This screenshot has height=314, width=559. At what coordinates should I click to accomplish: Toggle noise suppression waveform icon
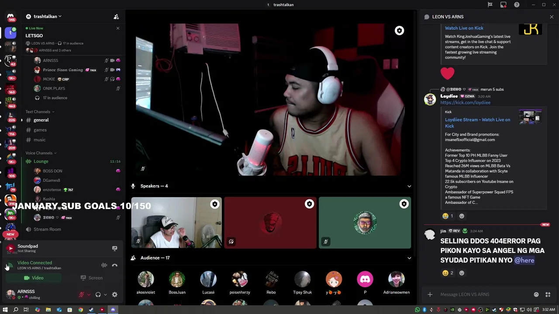point(104,265)
